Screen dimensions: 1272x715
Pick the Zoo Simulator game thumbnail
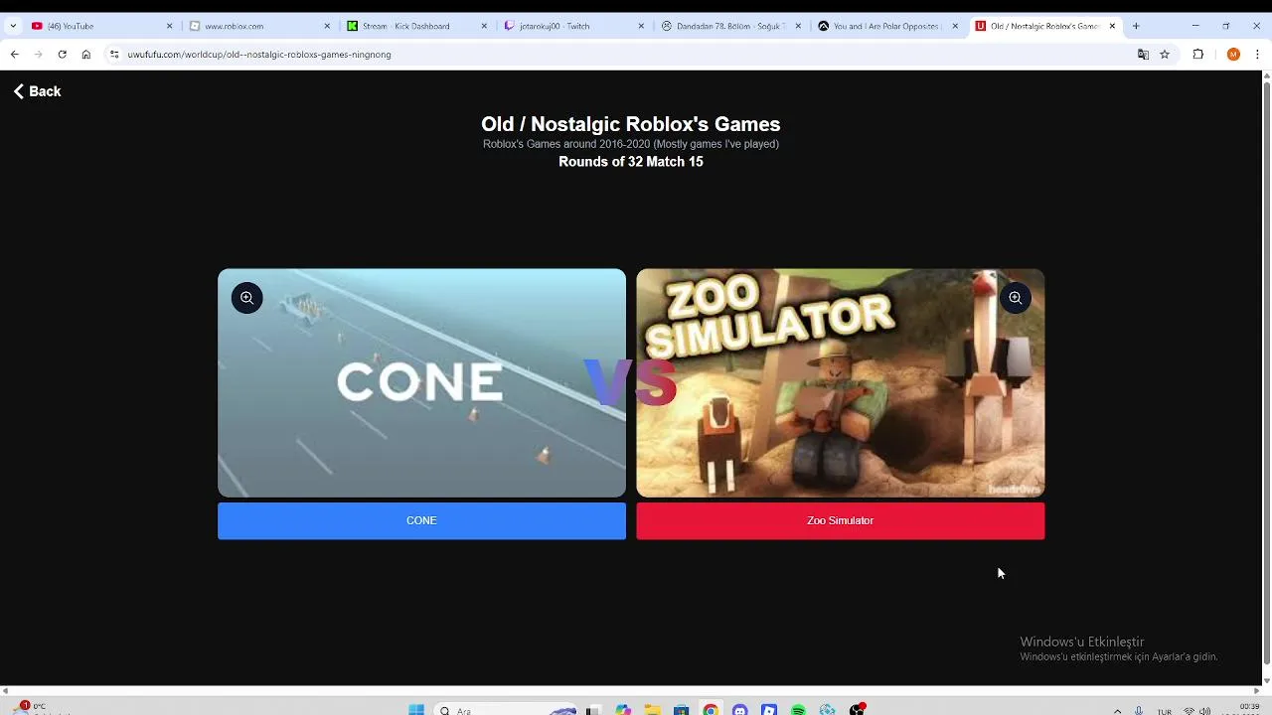coord(840,382)
